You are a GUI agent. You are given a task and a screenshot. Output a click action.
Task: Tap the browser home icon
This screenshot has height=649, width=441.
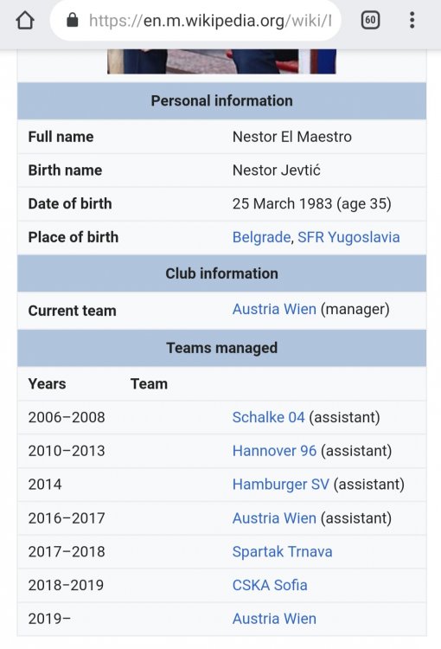coord(25,20)
